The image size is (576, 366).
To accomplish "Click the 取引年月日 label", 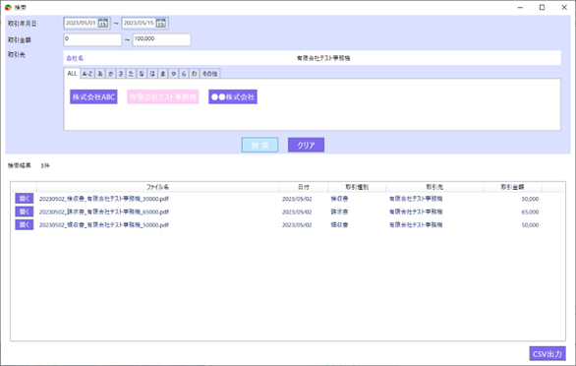I will 22,24.
